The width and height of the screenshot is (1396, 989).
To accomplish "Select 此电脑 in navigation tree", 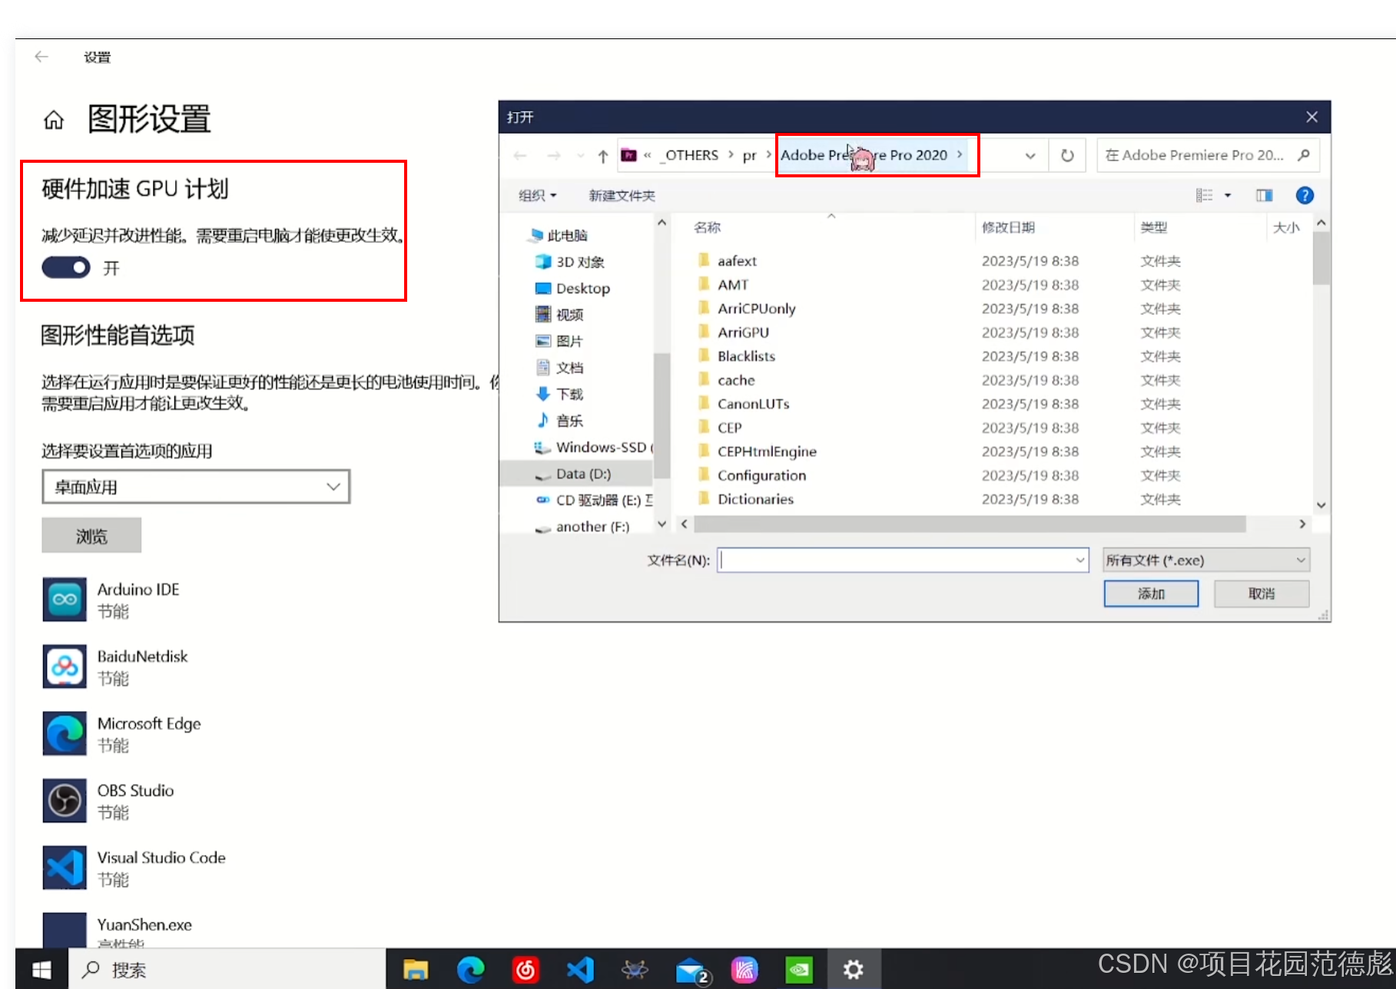I will point(567,236).
